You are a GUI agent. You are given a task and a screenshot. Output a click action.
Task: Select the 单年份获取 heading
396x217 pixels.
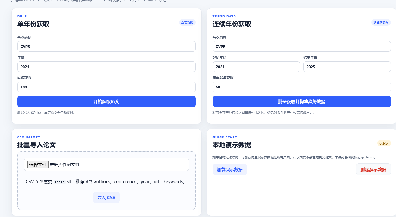33,24
